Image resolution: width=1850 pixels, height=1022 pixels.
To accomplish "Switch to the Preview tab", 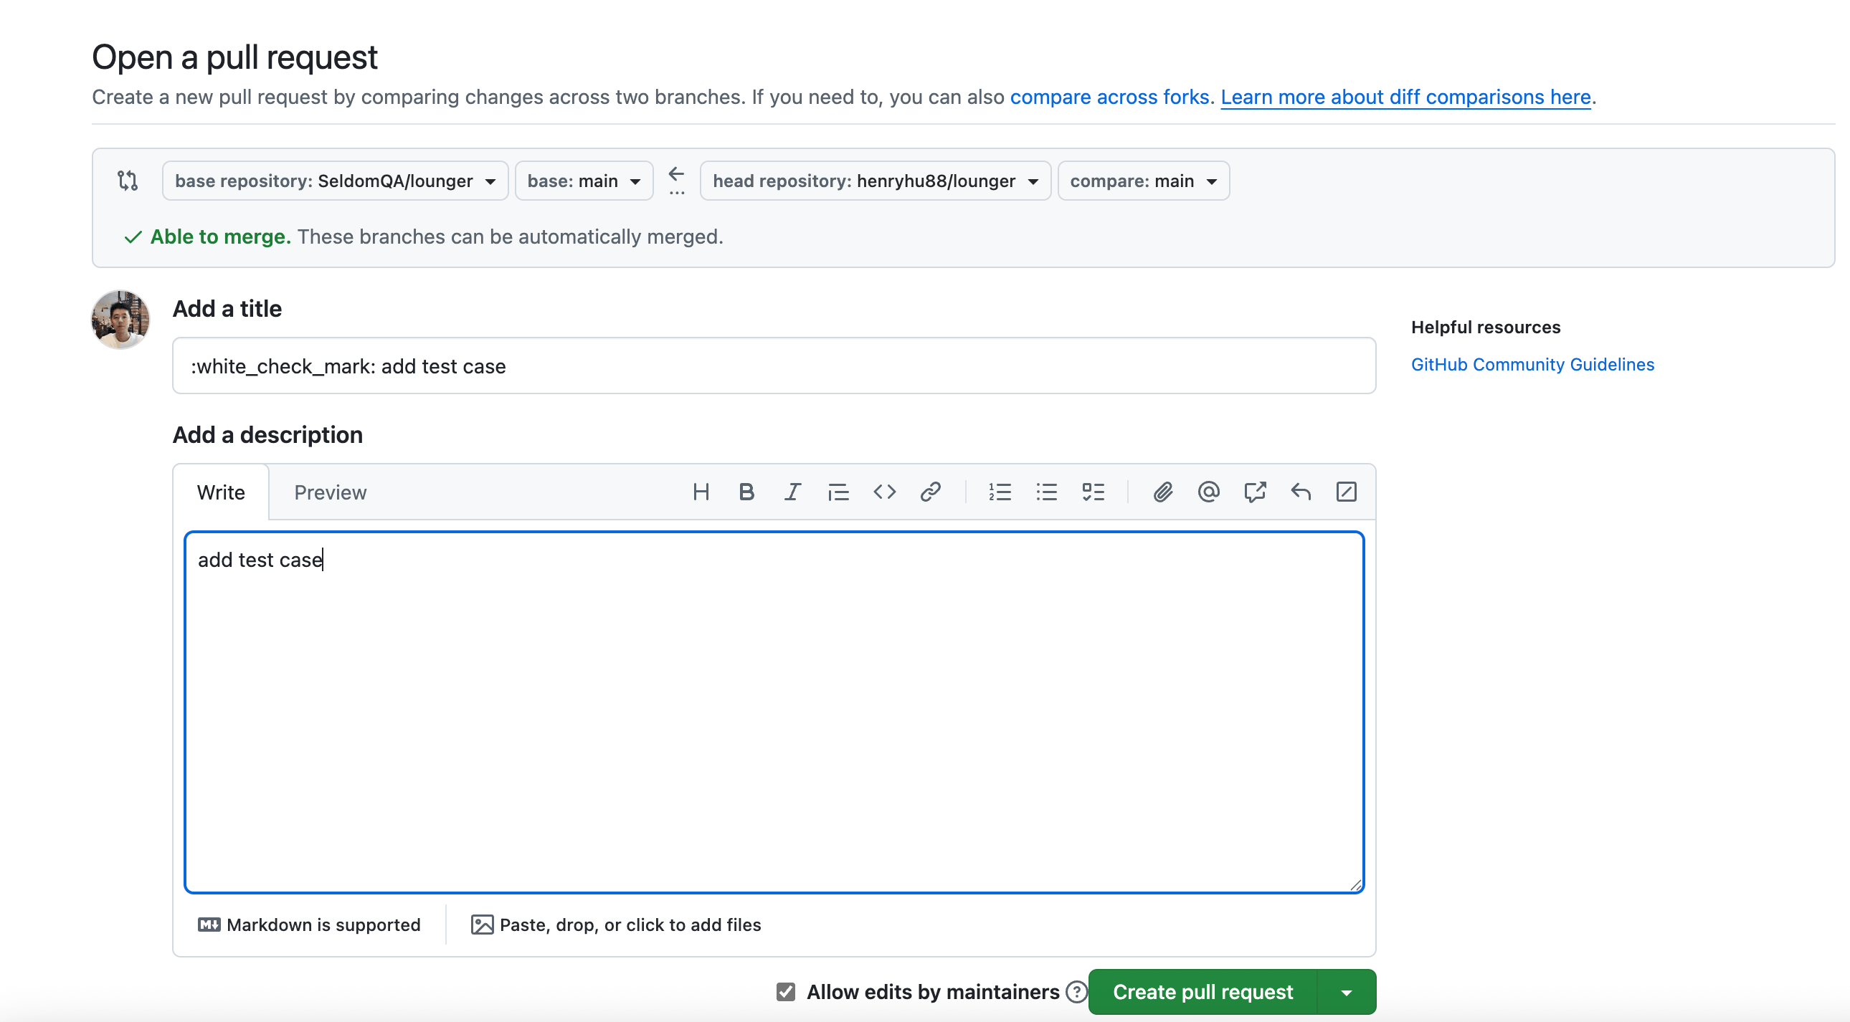I will pyautogui.click(x=330, y=492).
